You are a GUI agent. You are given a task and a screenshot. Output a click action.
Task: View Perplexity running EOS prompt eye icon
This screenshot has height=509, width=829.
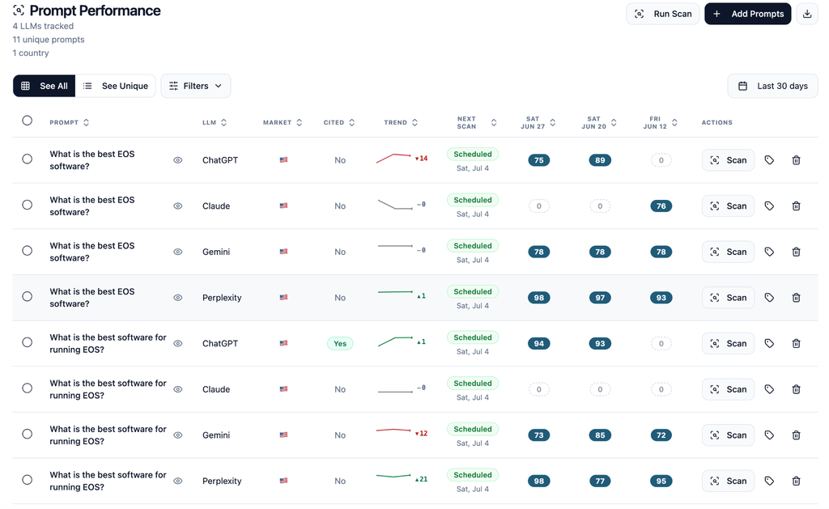(x=177, y=481)
